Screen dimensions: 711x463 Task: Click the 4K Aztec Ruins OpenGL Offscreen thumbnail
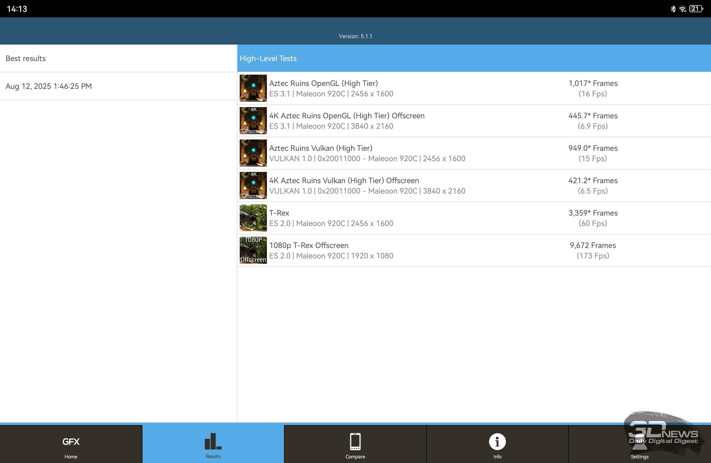253,121
